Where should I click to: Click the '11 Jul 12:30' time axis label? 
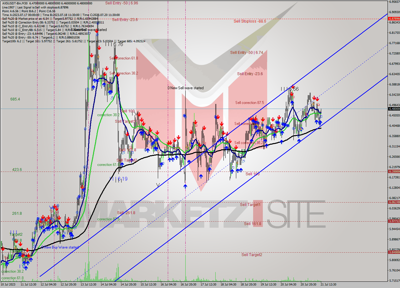point(29,285)
